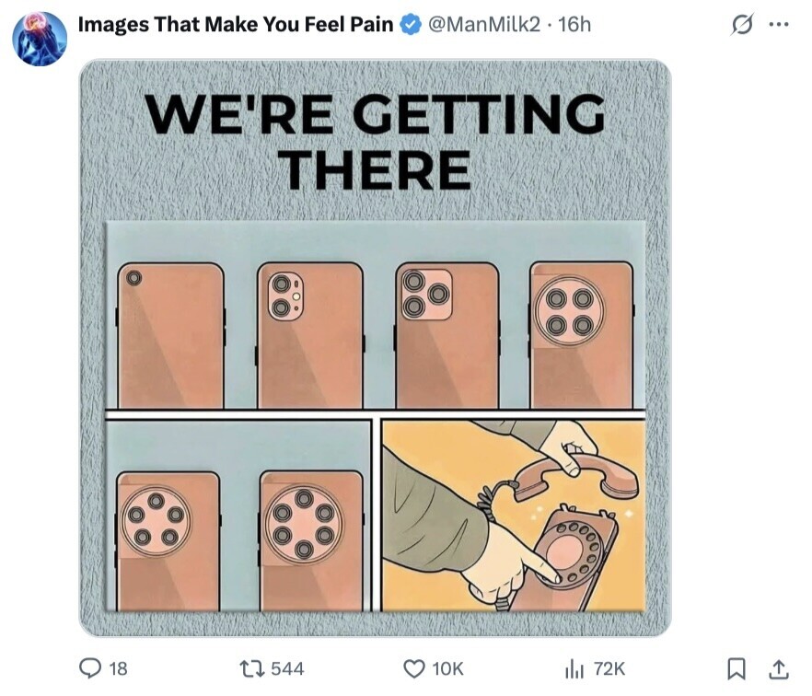Like the post with the heart icon
The image size is (812, 696).
tap(415, 669)
